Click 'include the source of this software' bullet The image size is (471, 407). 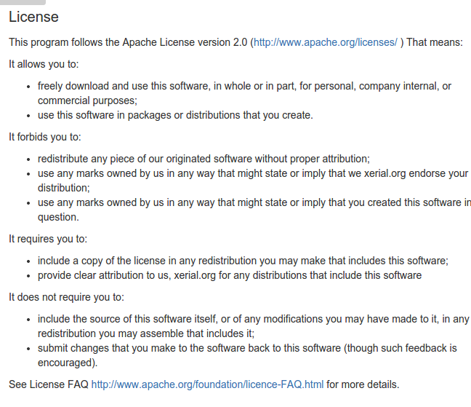click(253, 326)
